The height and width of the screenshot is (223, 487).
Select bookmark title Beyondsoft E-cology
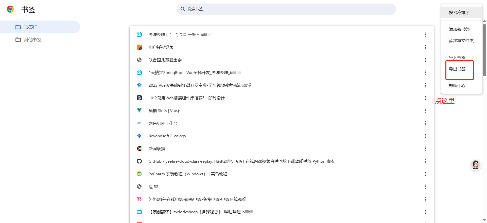[x=167, y=136]
